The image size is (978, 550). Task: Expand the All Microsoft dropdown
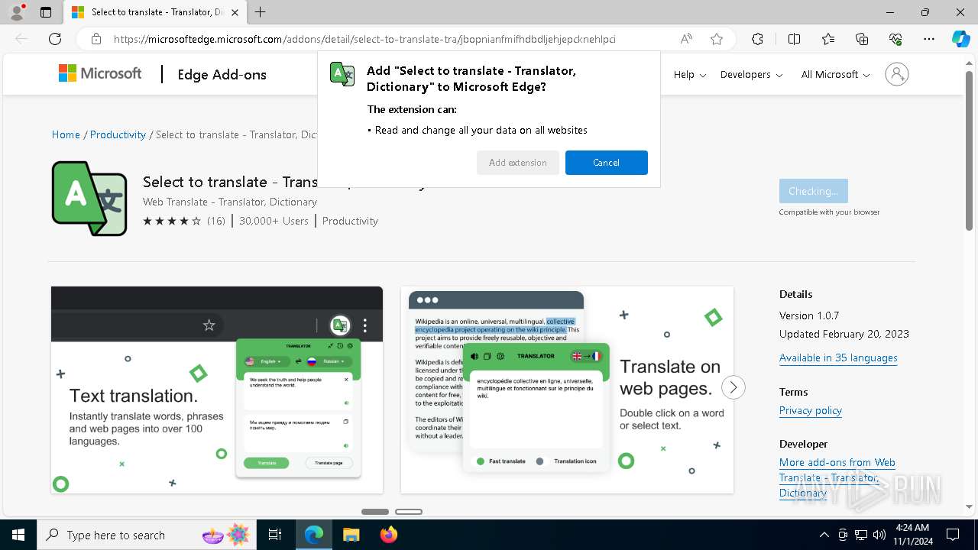pyautogui.click(x=835, y=74)
